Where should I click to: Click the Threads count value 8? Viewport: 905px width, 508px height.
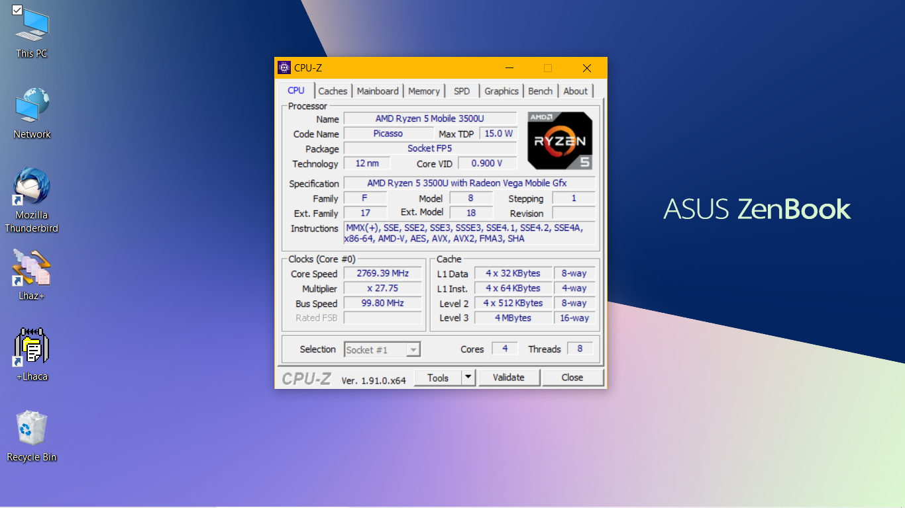pyautogui.click(x=580, y=349)
